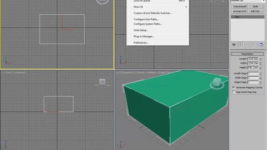This screenshot has width=267, height=150.
Task: Click the Length value field
Action: [x=253, y=59]
